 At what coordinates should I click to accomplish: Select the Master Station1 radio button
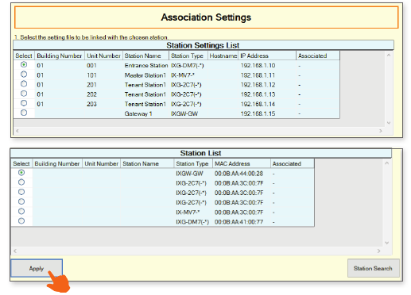(x=24, y=75)
